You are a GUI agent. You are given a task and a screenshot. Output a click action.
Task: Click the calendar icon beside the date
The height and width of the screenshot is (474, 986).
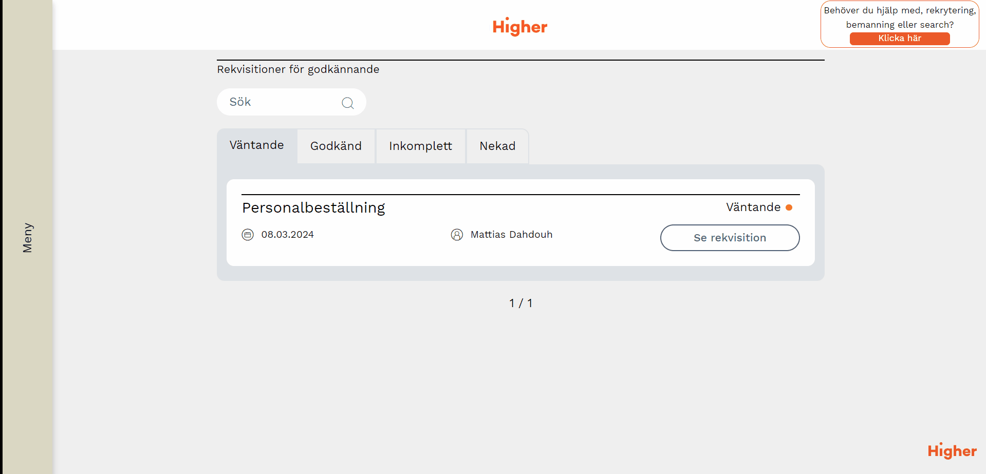tap(248, 235)
